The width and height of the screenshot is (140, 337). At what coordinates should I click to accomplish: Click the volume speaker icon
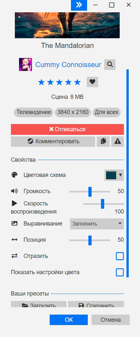14,191
